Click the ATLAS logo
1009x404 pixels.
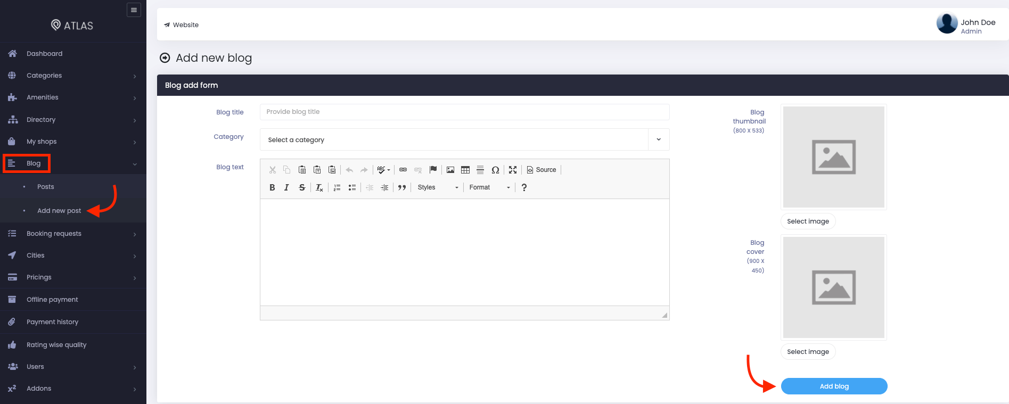(72, 25)
